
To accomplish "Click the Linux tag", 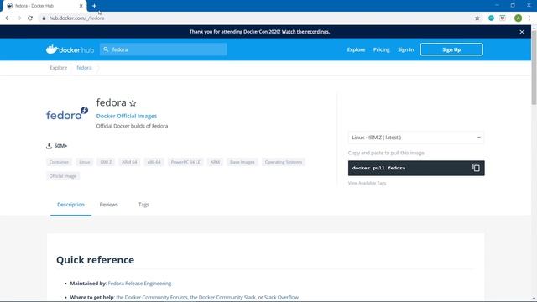I will pyautogui.click(x=84, y=162).
